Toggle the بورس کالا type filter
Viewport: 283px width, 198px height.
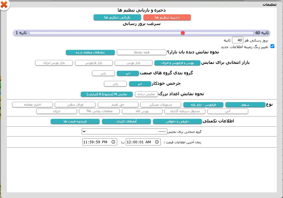pos(142,111)
